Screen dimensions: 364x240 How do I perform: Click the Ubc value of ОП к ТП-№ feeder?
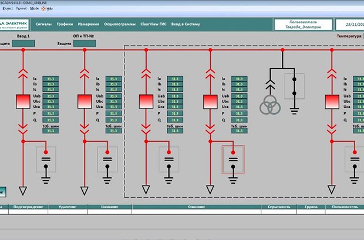(113, 101)
